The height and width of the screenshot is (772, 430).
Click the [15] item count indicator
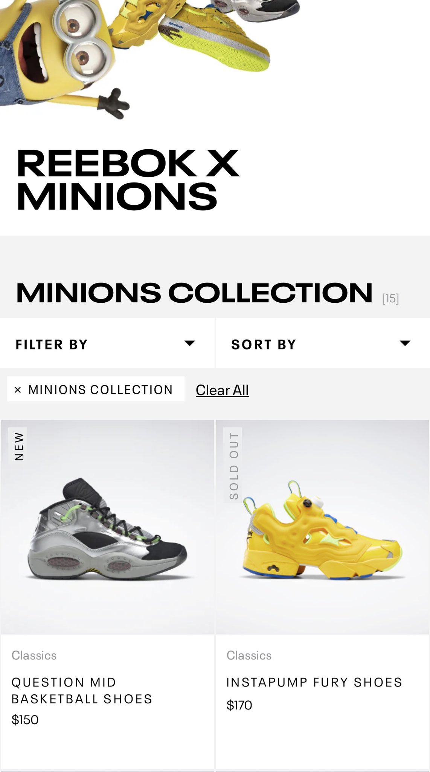[x=390, y=299]
